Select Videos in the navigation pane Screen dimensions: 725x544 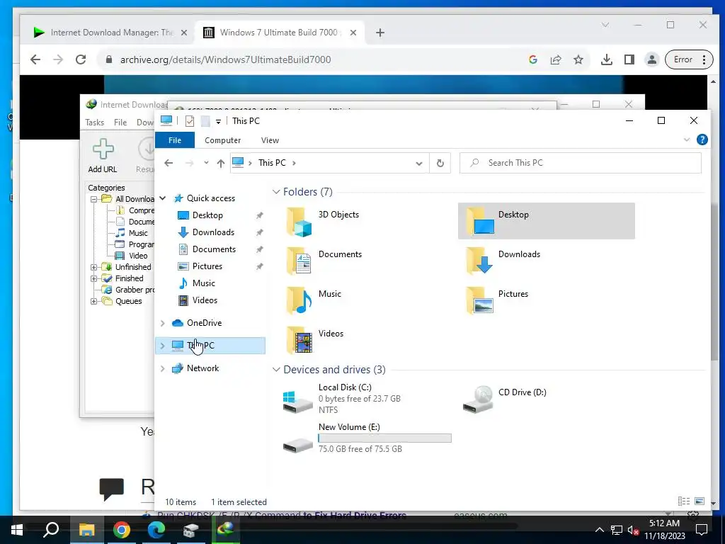205,300
